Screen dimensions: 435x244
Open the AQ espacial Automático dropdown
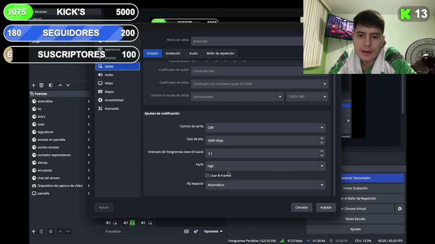[x=265, y=185]
